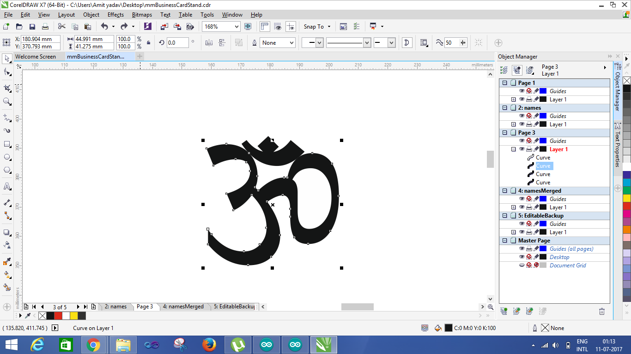The image size is (631, 354).
Task: Add new document tab with plus
Action: (140, 56)
